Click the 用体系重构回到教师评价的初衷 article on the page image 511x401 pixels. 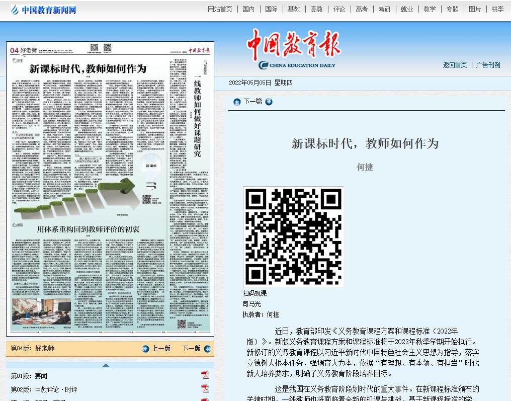click(x=88, y=229)
